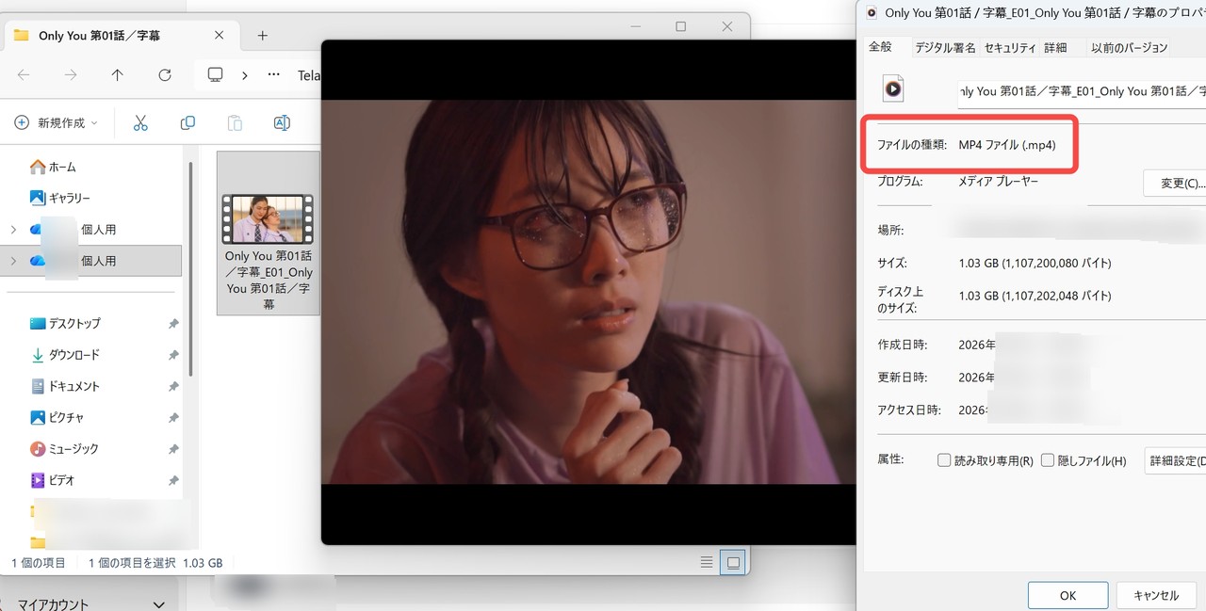Open the 詳細 tab in properties

click(x=1053, y=47)
